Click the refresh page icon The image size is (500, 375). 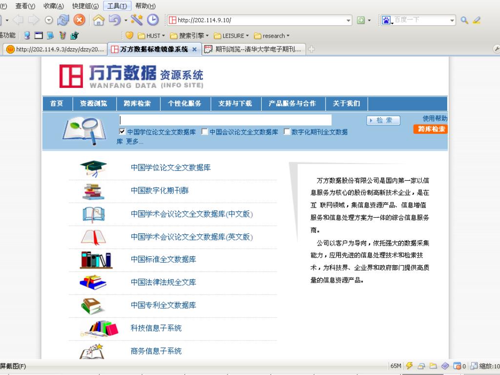[x=63, y=20]
